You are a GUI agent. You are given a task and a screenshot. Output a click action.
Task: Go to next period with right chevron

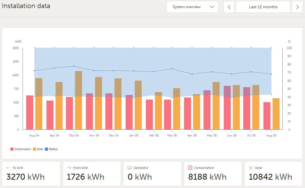coord(297,7)
